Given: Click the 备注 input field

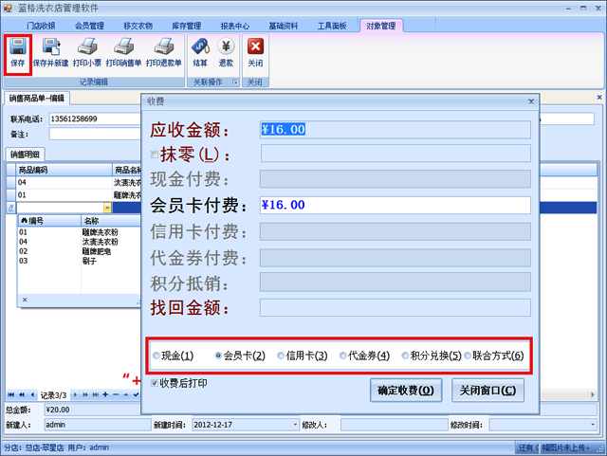Looking at the screenshot, I should coord(95,134).
